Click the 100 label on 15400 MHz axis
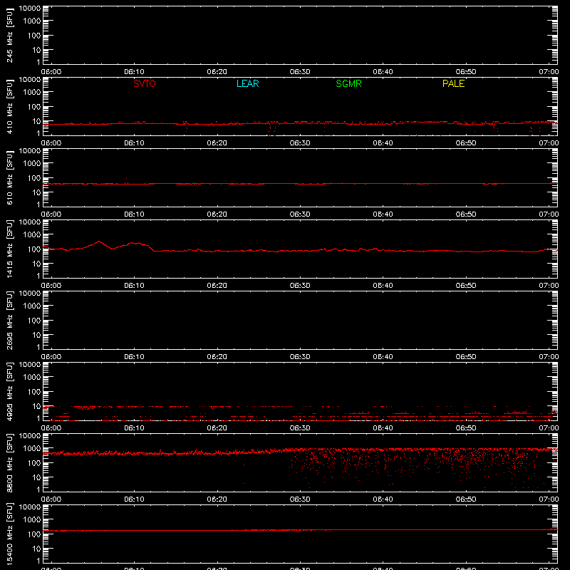This screenshot has width=570, height=570. 34,534
